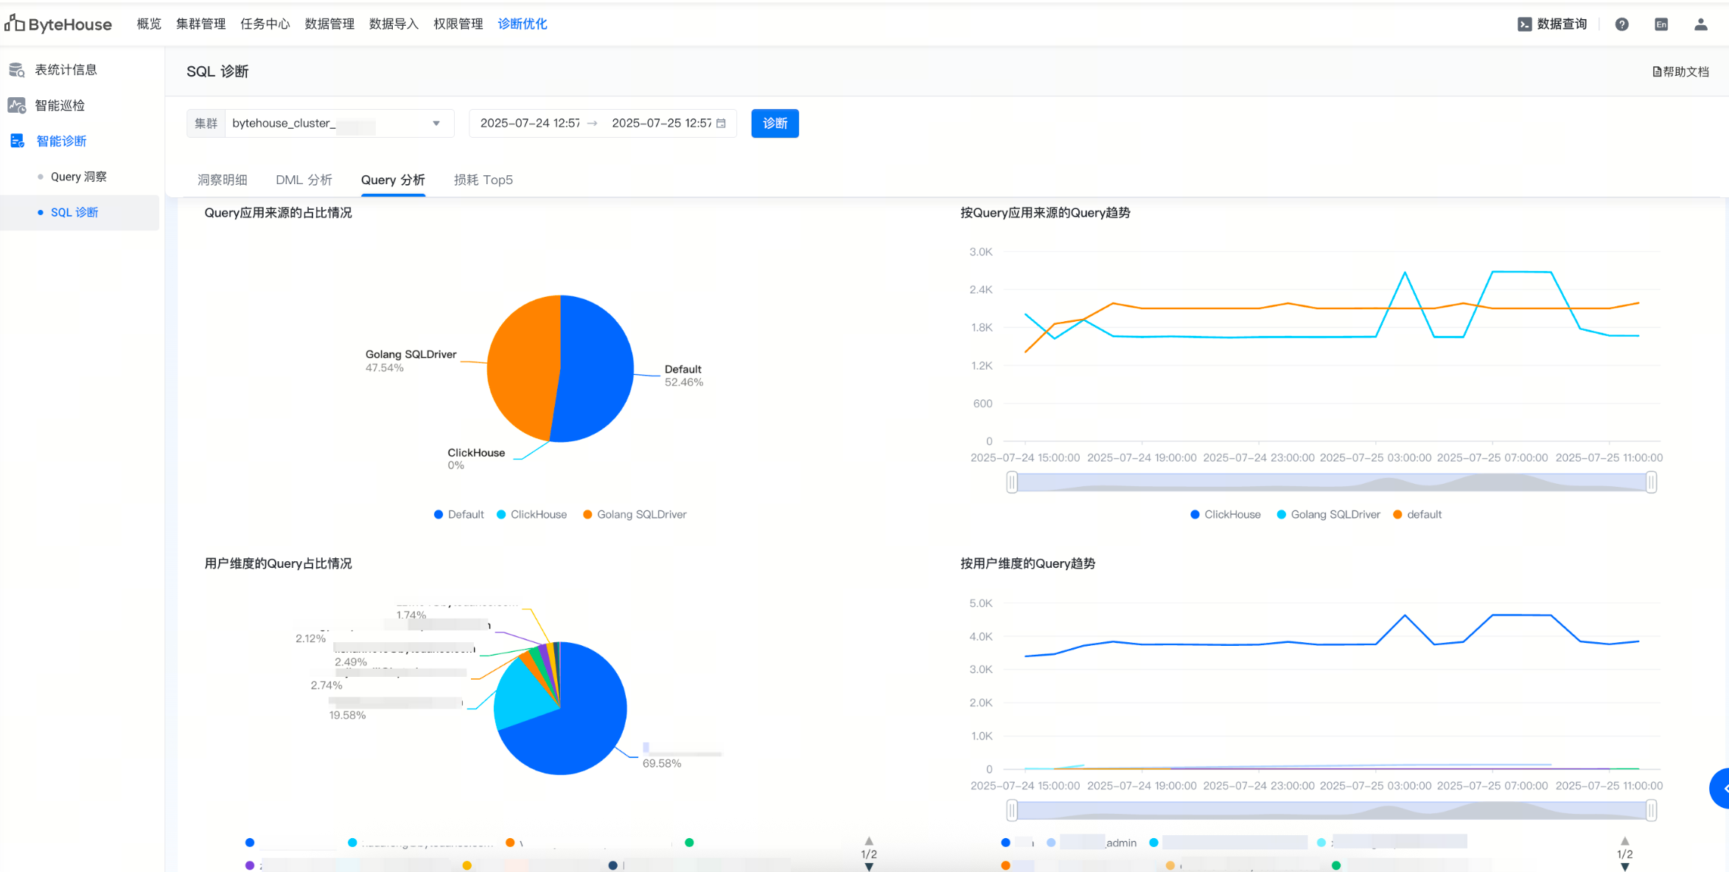Open the 数据查询 console icon
The height and width of the screenshot is (872, 1729).
[x=1524, y=24]
